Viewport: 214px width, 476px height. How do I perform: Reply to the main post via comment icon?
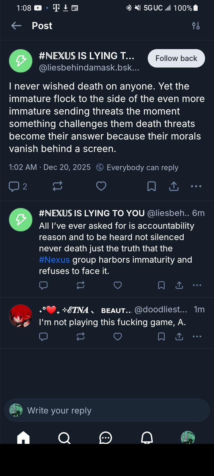tap(14, 187)
